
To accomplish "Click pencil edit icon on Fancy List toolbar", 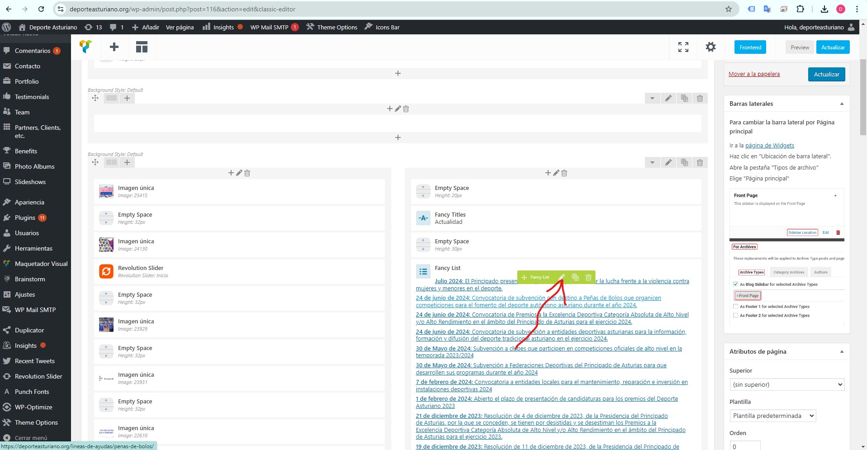I will click(x=562, y=277).
